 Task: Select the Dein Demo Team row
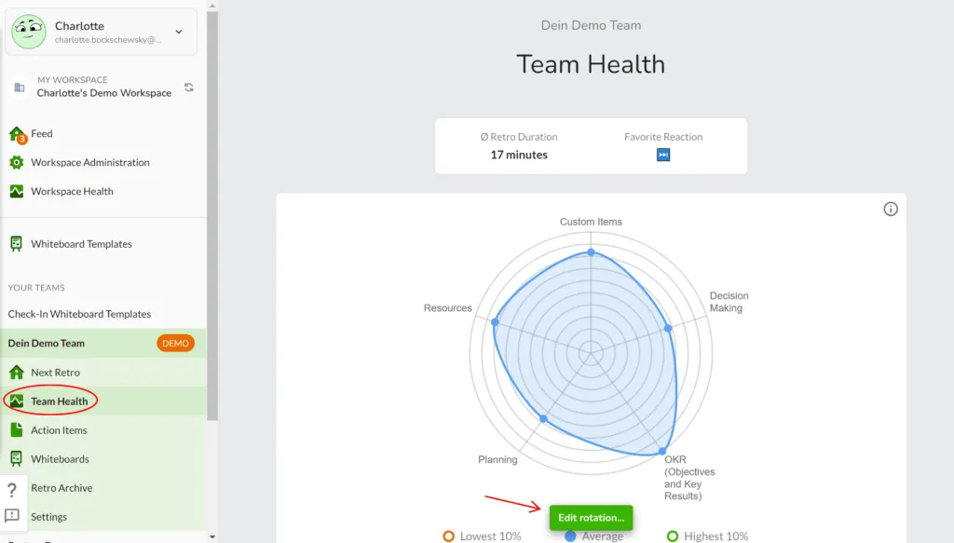pyautogui.click(x=103, y=343)
